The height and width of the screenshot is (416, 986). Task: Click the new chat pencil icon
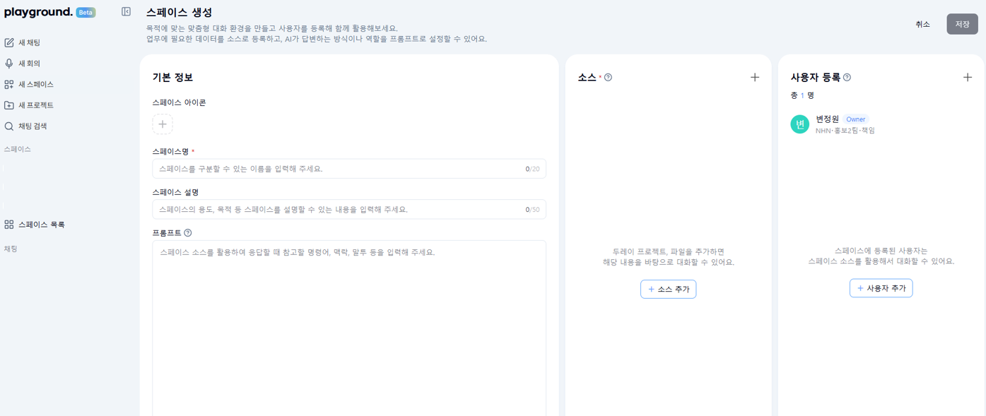coord(9,42)
